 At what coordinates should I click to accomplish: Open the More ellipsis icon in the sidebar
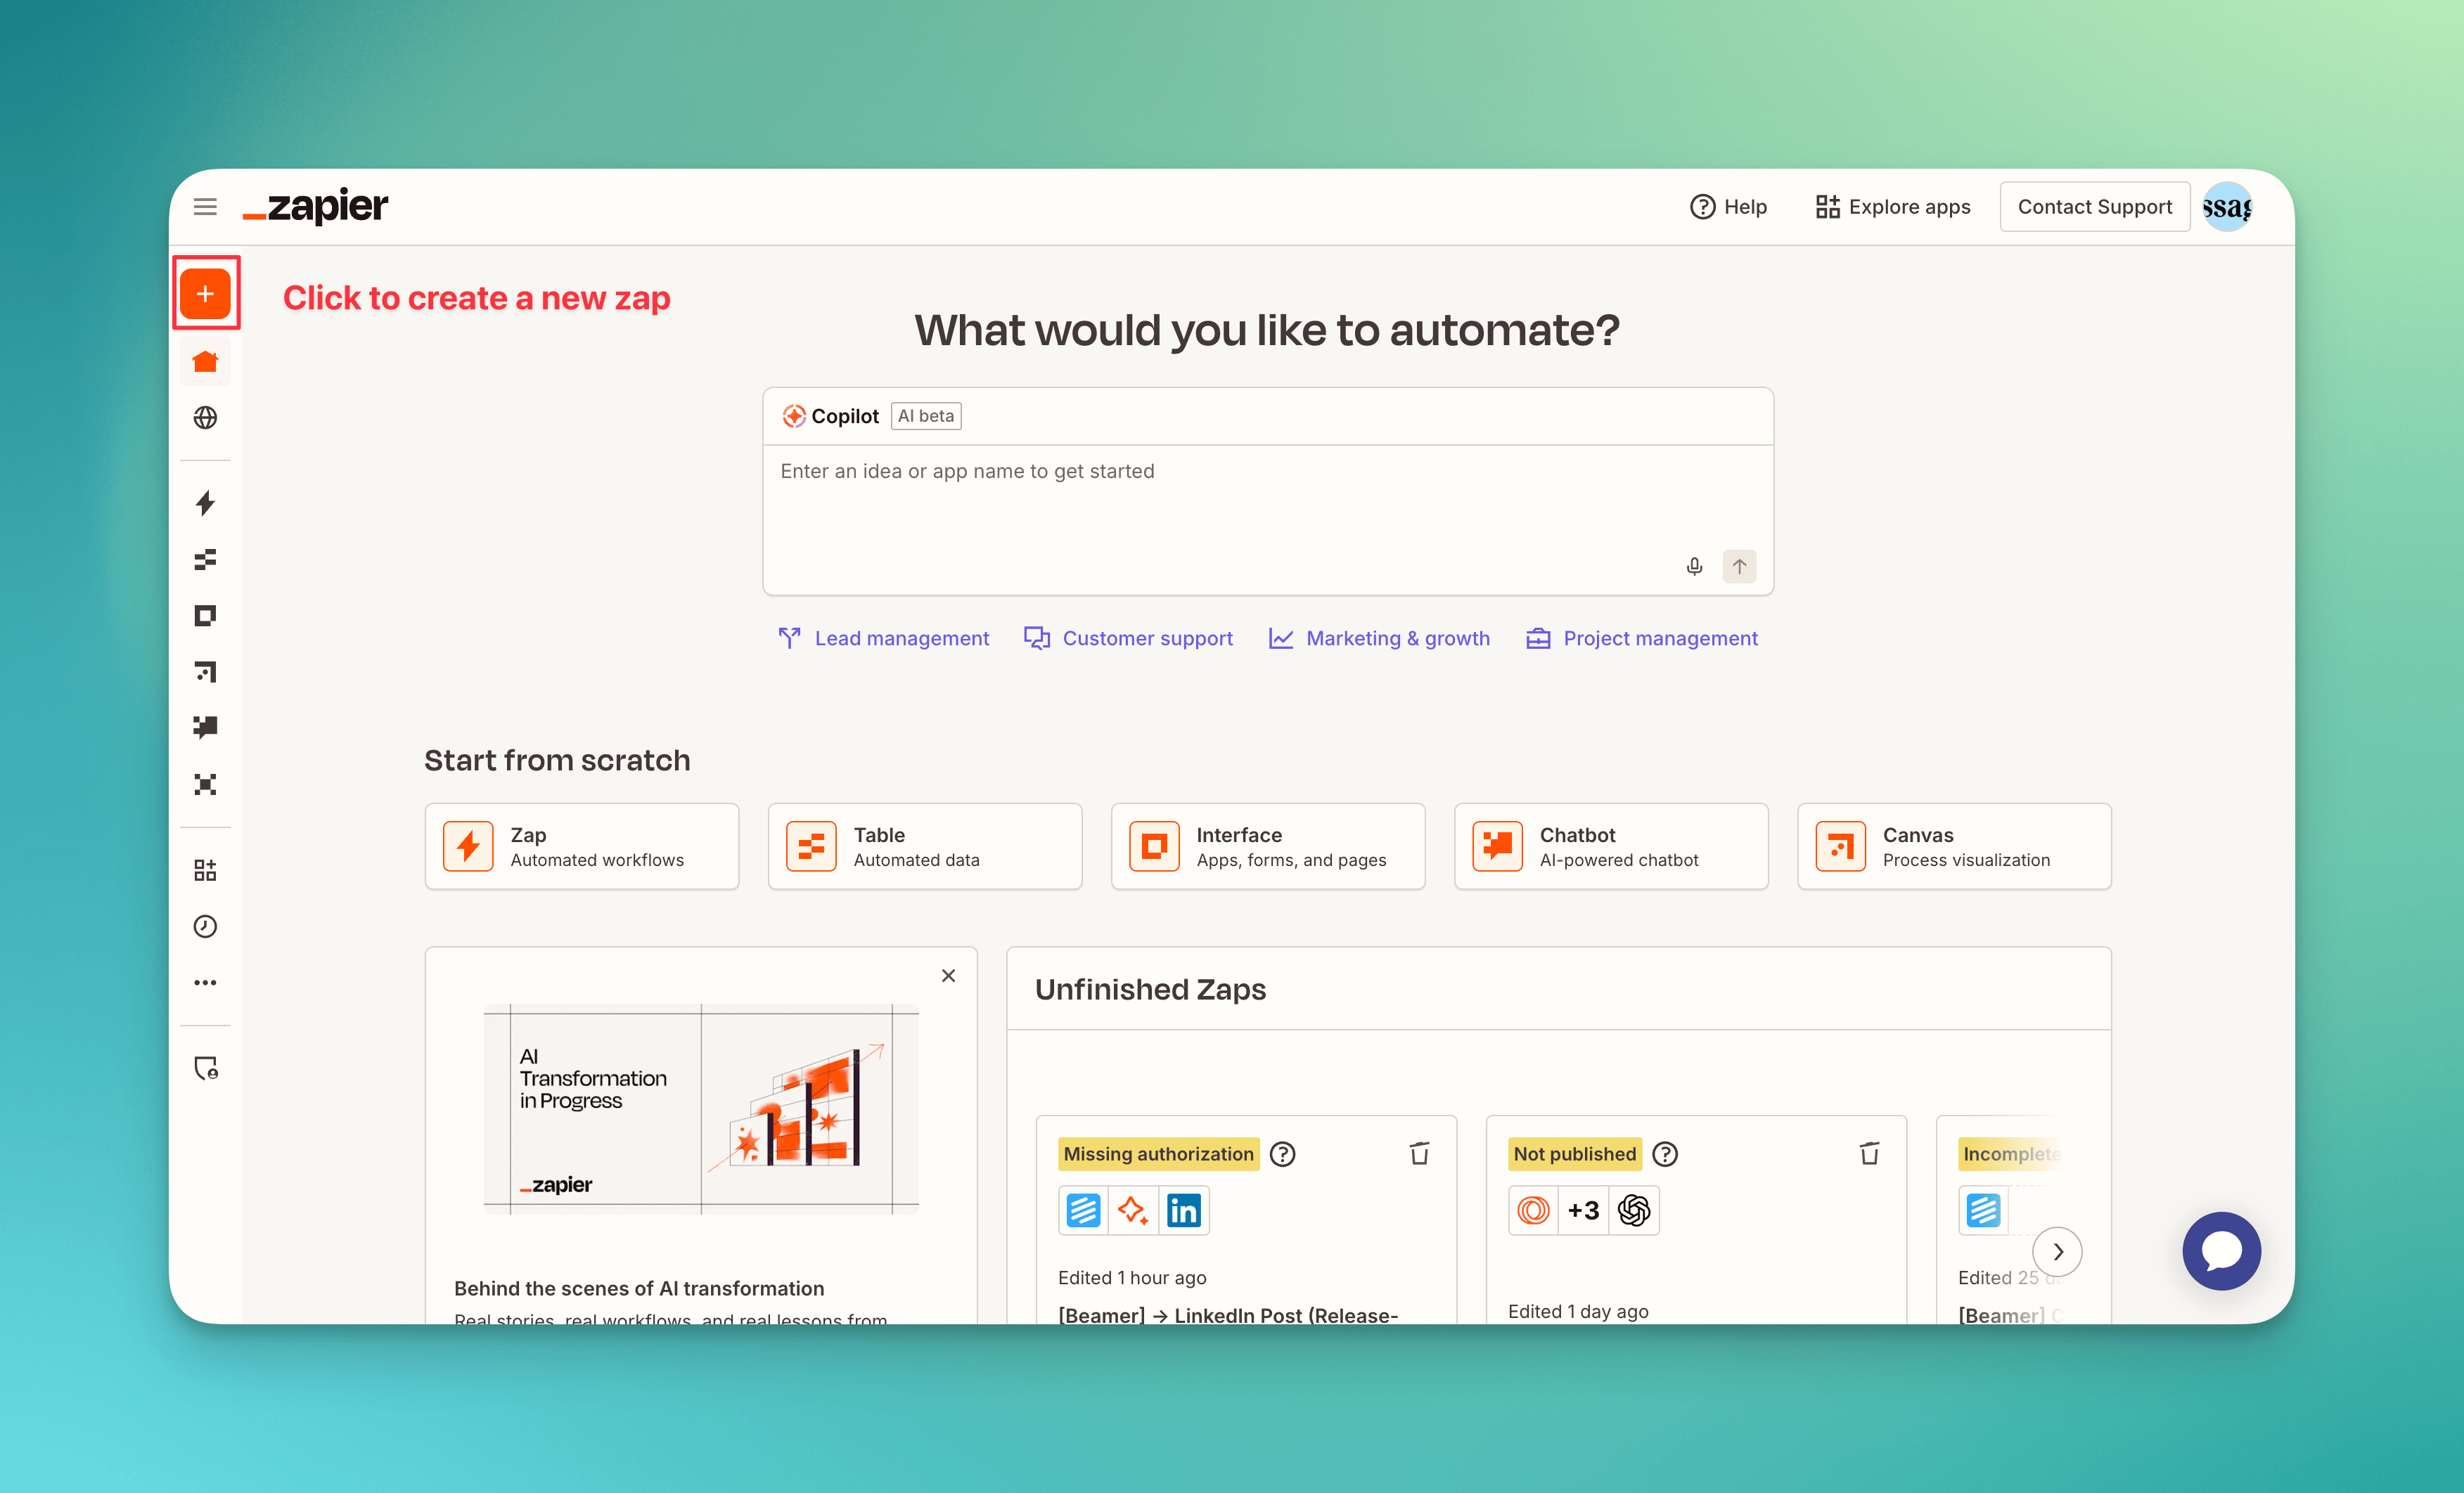click(x=205, y=983)
